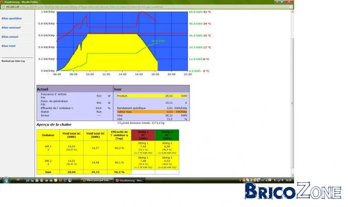Click the Monitoré par Solar-Log text

(x=13, y=61)
